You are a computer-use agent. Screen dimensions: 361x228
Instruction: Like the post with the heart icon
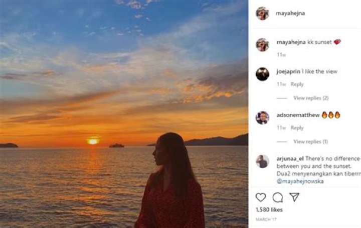(261, 197)
